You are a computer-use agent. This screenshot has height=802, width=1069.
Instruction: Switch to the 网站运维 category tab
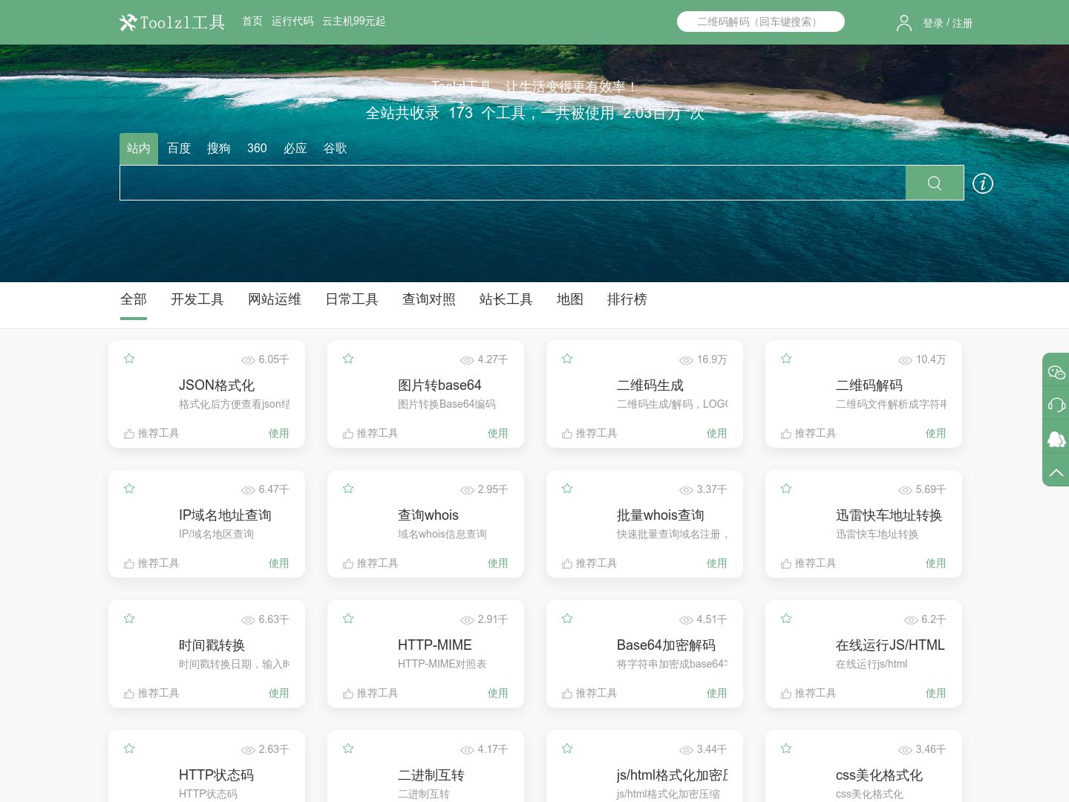click(275, 299)
